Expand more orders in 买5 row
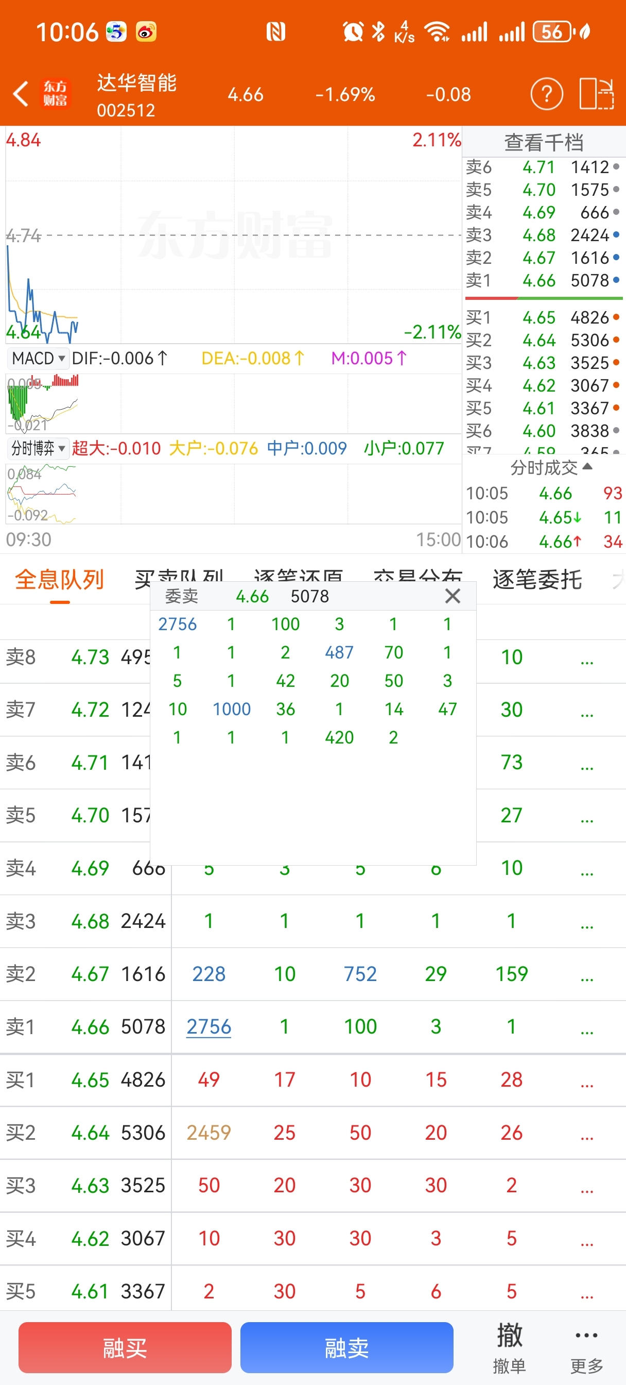626x1385 pixels. click(x=587, y=1296)
